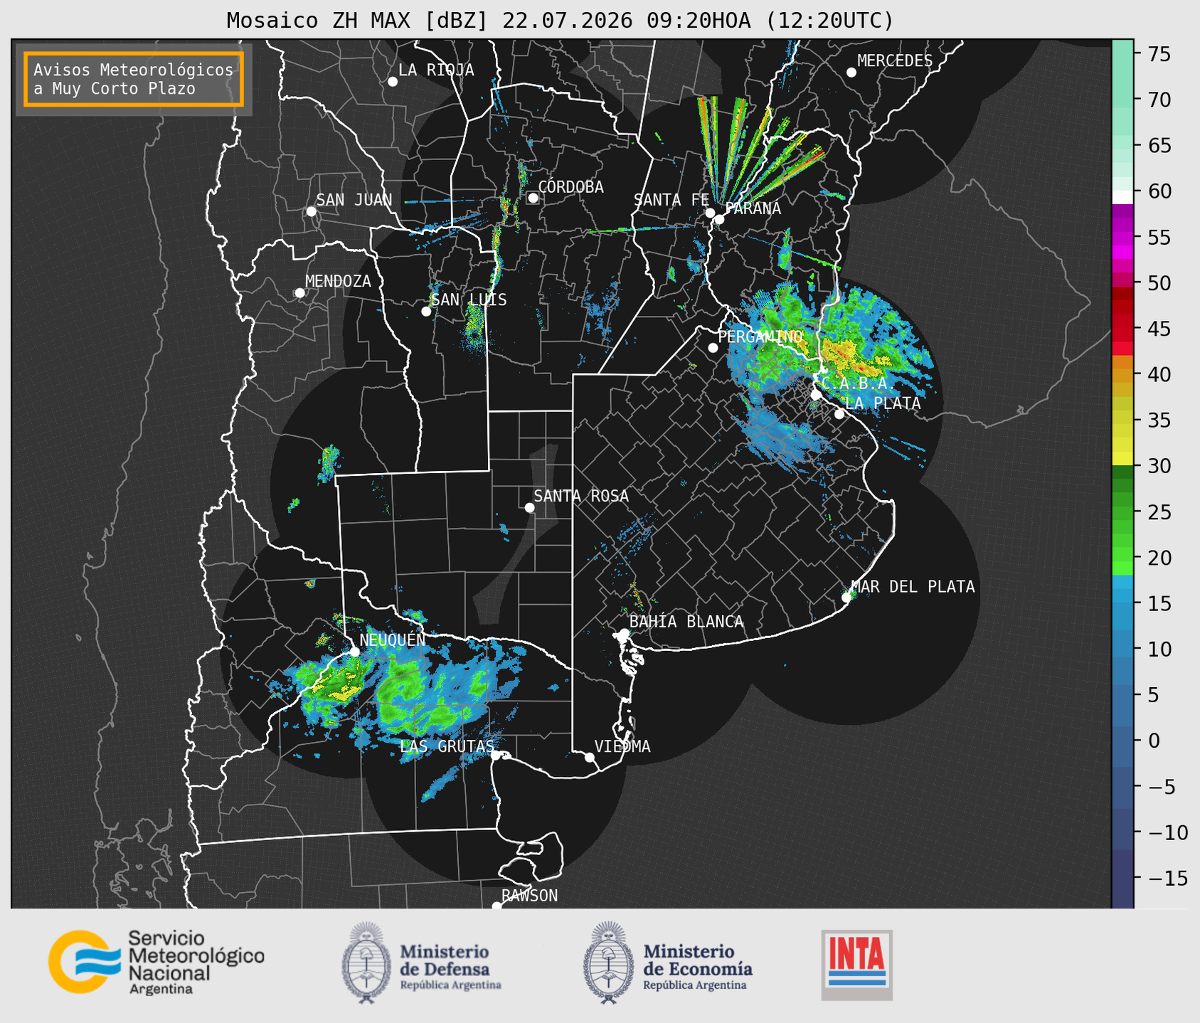Click the 70 dBZ mint color band
1200x1023 pixels.
click(1122, 100)
